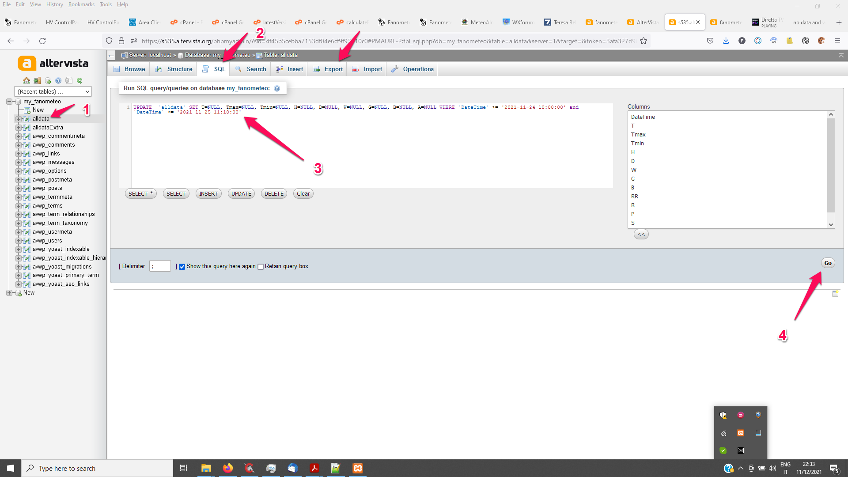Run the query with Go button

(x=828, y=263)
